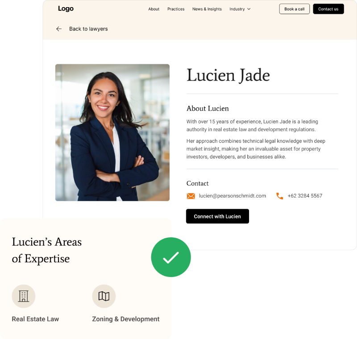Click the phone number +62 3284 5567

click(305, 196)
